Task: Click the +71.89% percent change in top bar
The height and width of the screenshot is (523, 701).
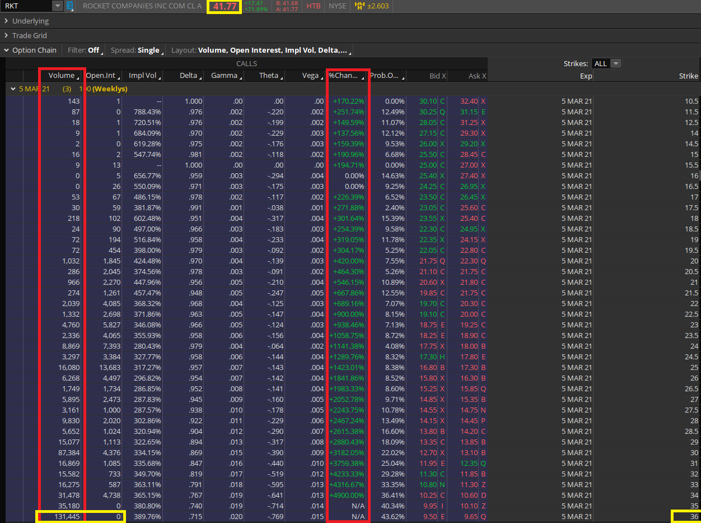Action: (256, 10)
